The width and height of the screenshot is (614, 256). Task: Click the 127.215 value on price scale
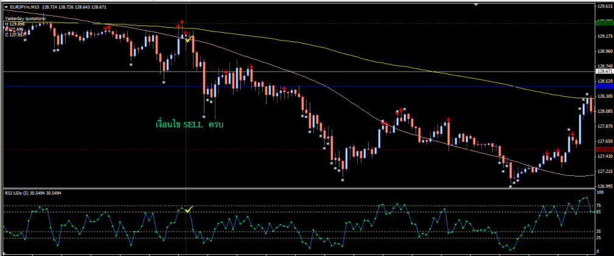click(x=604, y=172)
